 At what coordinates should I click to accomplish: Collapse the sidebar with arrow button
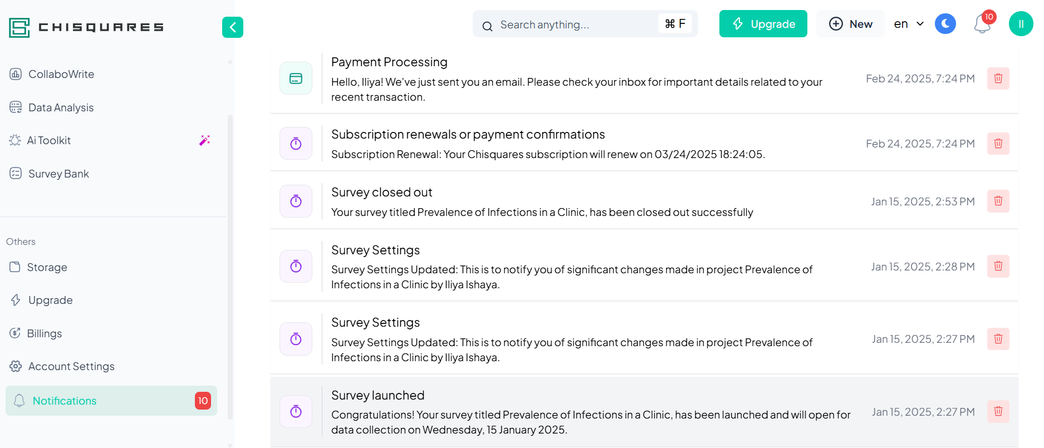[233, 27]
